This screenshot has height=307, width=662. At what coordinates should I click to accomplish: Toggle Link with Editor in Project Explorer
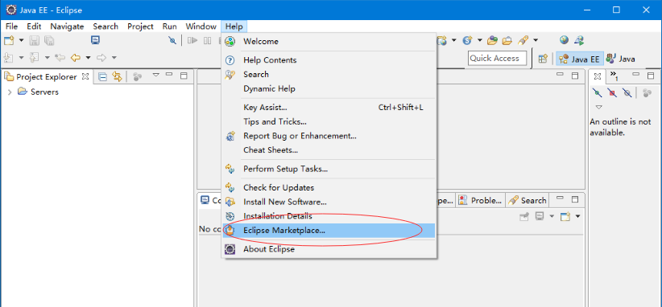coord(117,76)
